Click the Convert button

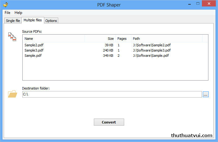coord(109,122)
